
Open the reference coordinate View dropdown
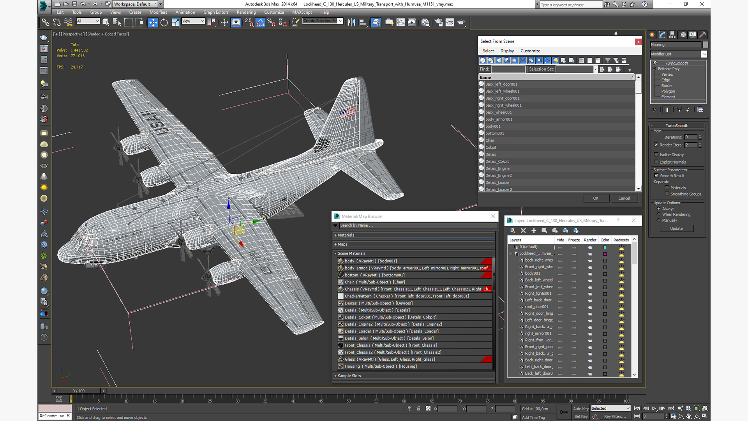193,21
